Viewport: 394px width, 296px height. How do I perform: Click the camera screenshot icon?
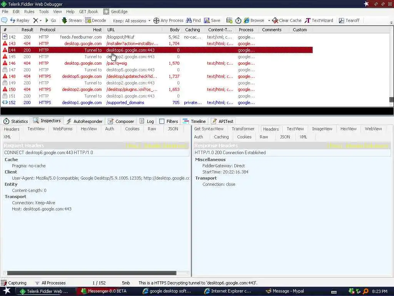tap(229, 20)
